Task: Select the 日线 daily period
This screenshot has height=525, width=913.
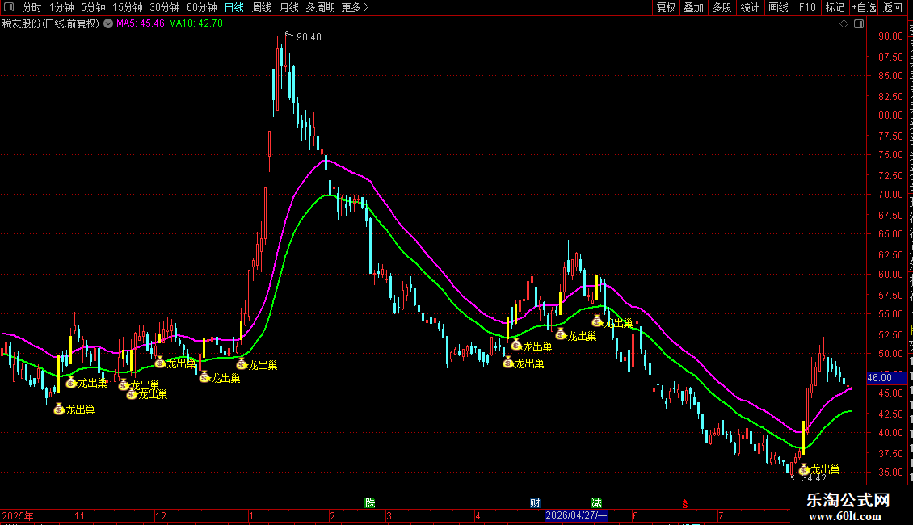Action: pos(234,7)
